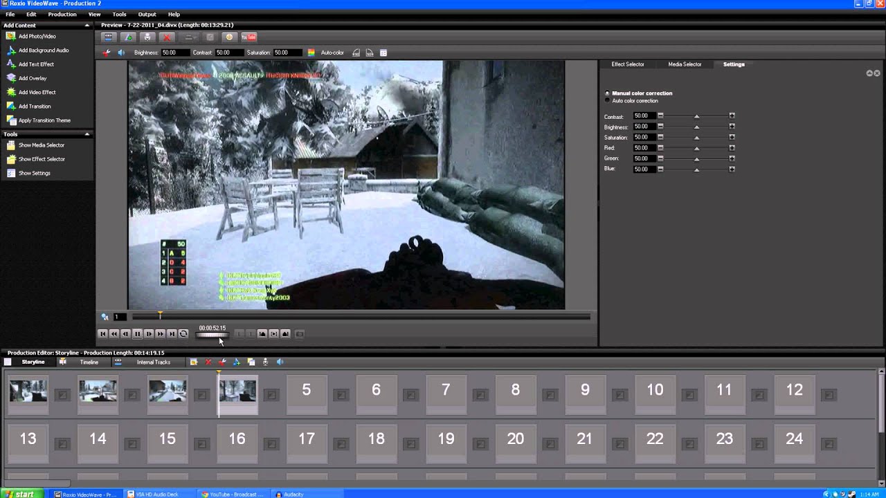Click the rewind playback button
Viewport: 886px width, 498px height.
click(x=114, y=334)
